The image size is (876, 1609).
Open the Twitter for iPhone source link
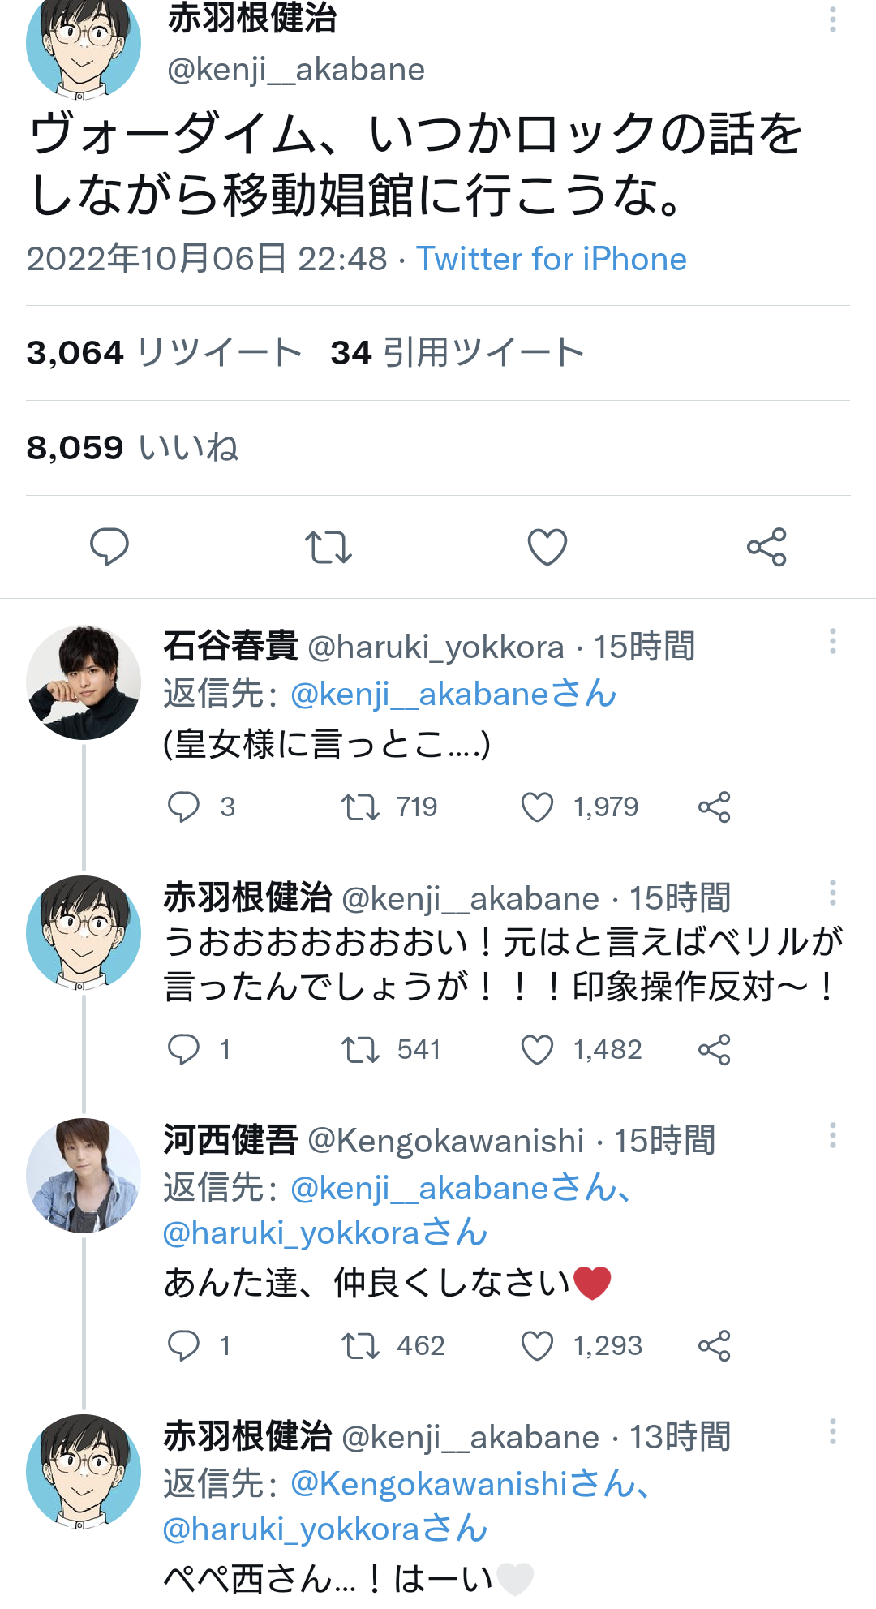(x=552, y=260)
